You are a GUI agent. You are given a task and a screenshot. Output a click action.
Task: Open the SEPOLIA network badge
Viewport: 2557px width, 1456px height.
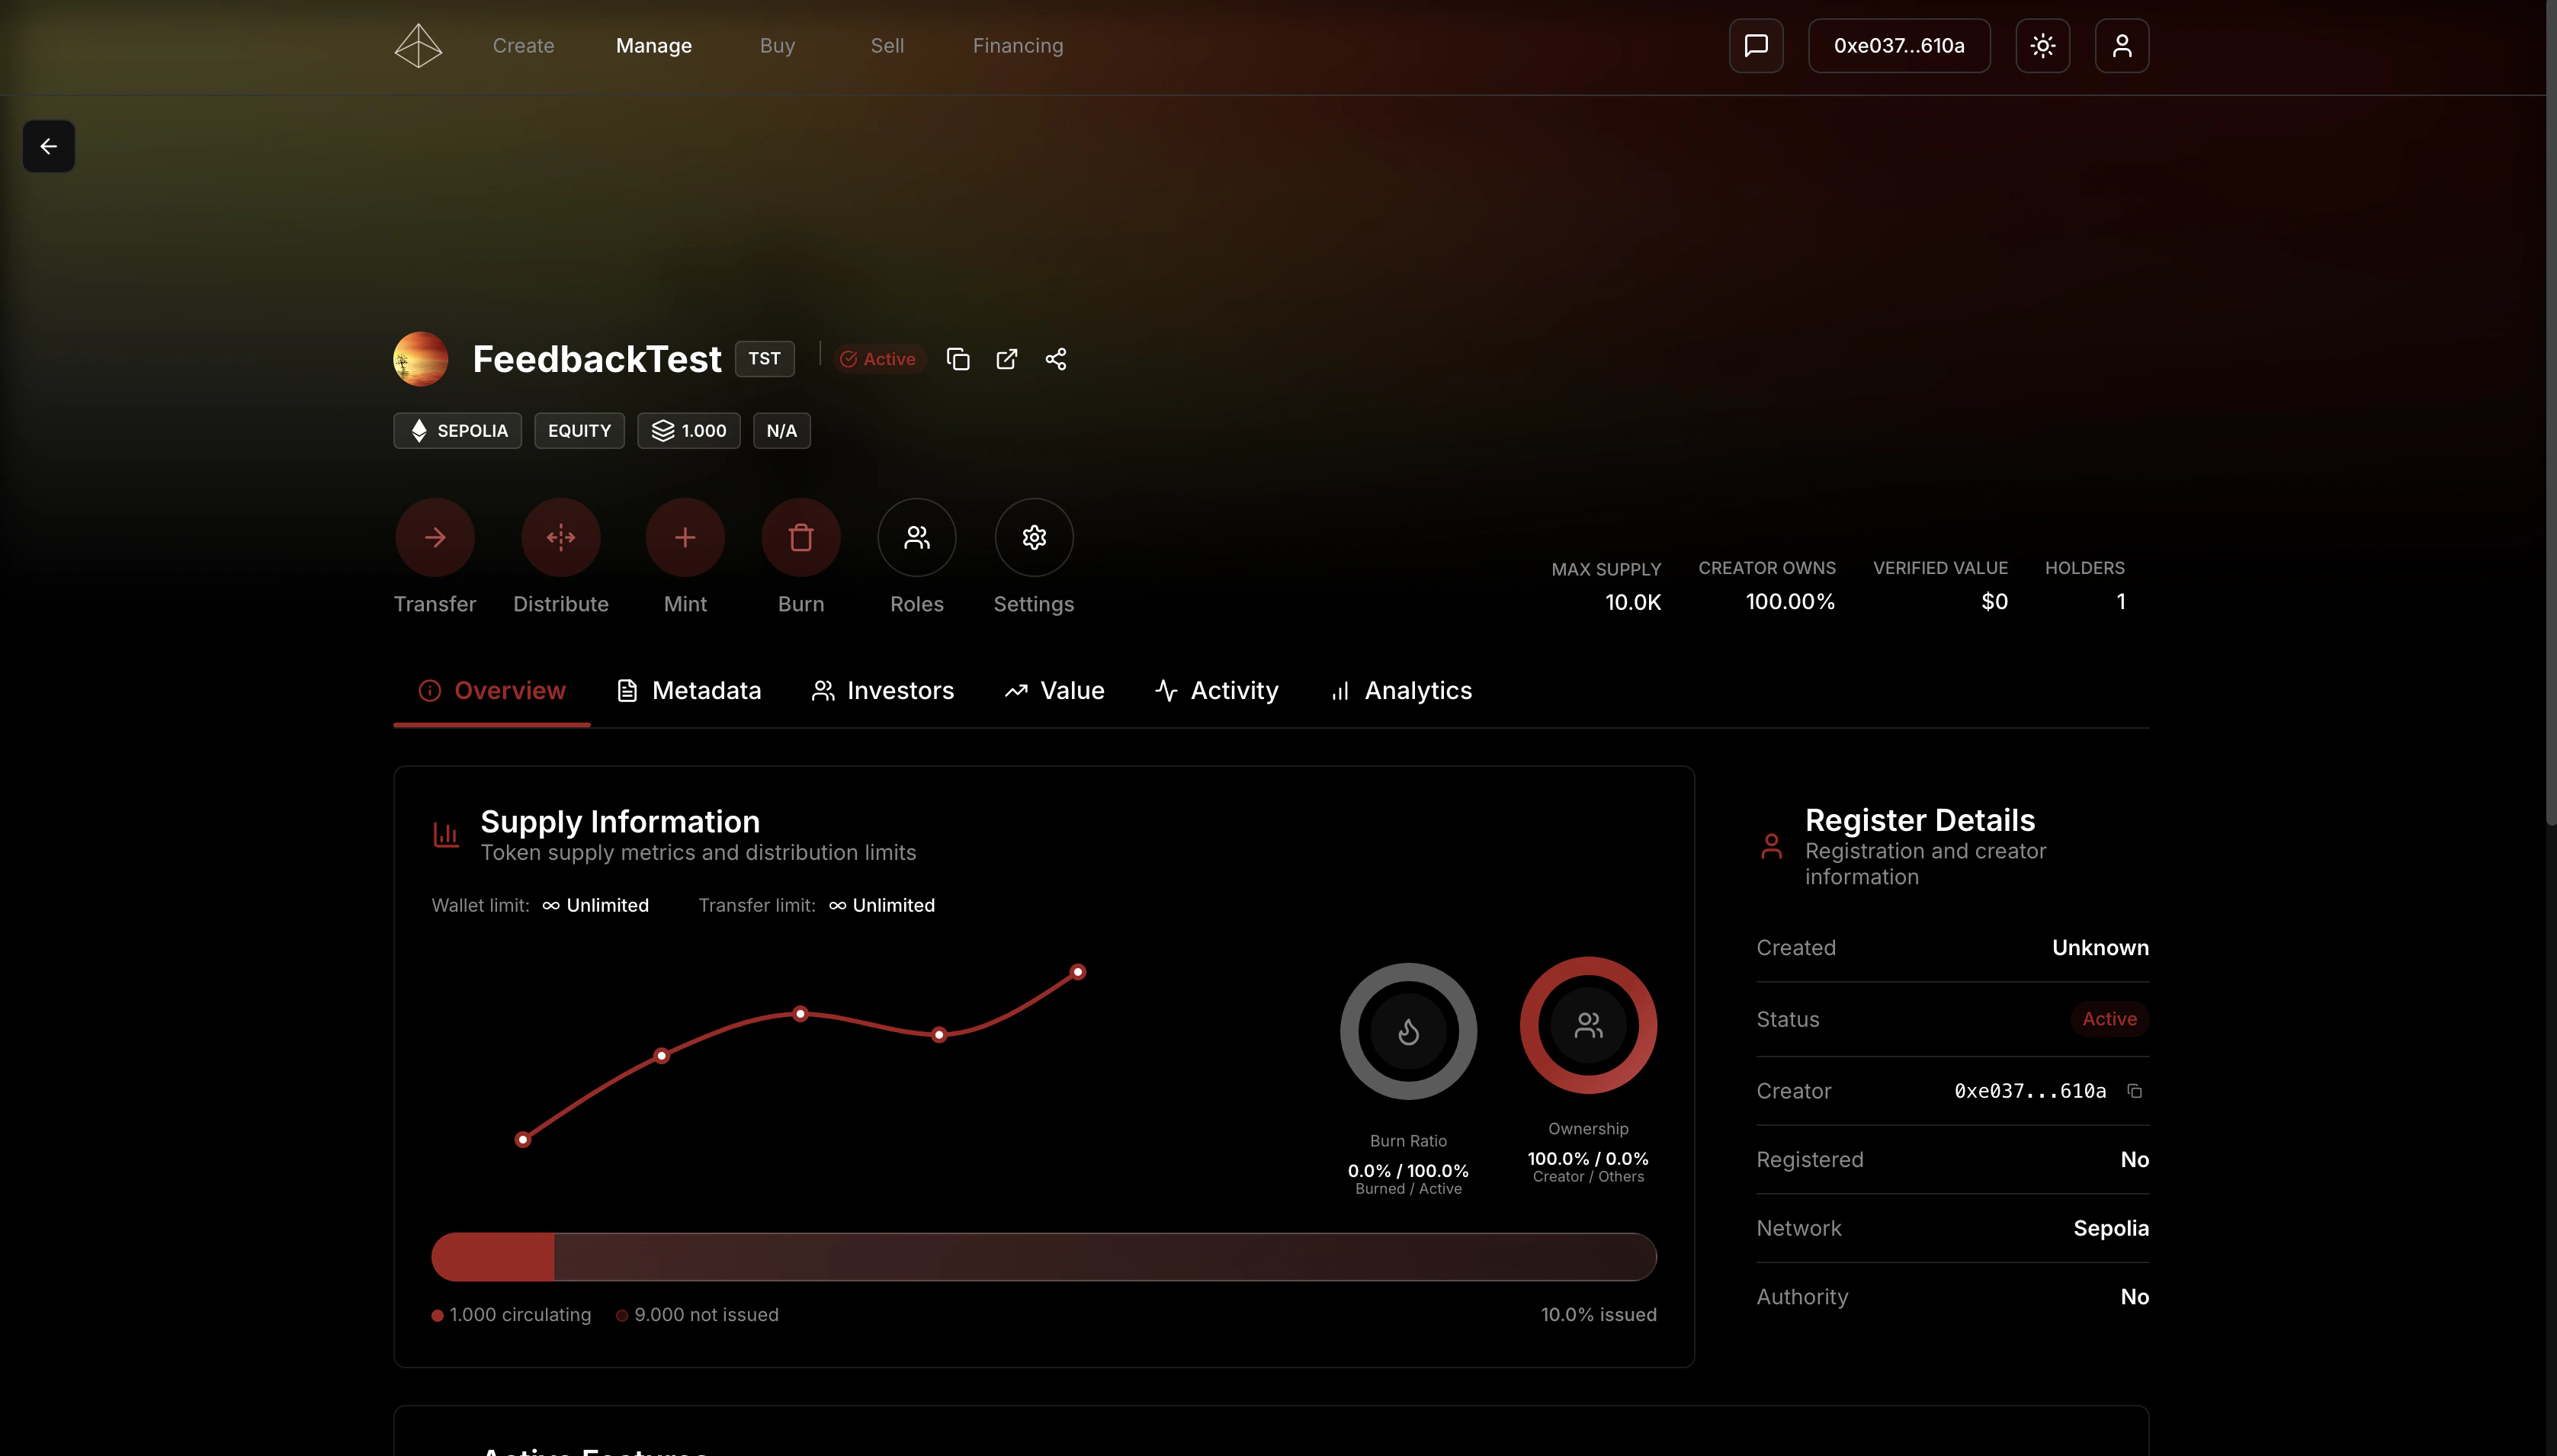point(456,430)
